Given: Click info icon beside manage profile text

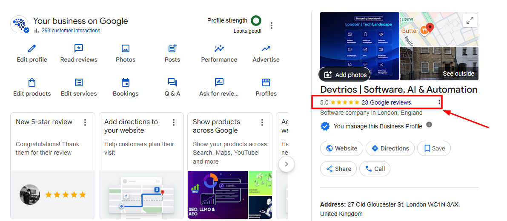Looking at the screenshot, I should (429, 125).
